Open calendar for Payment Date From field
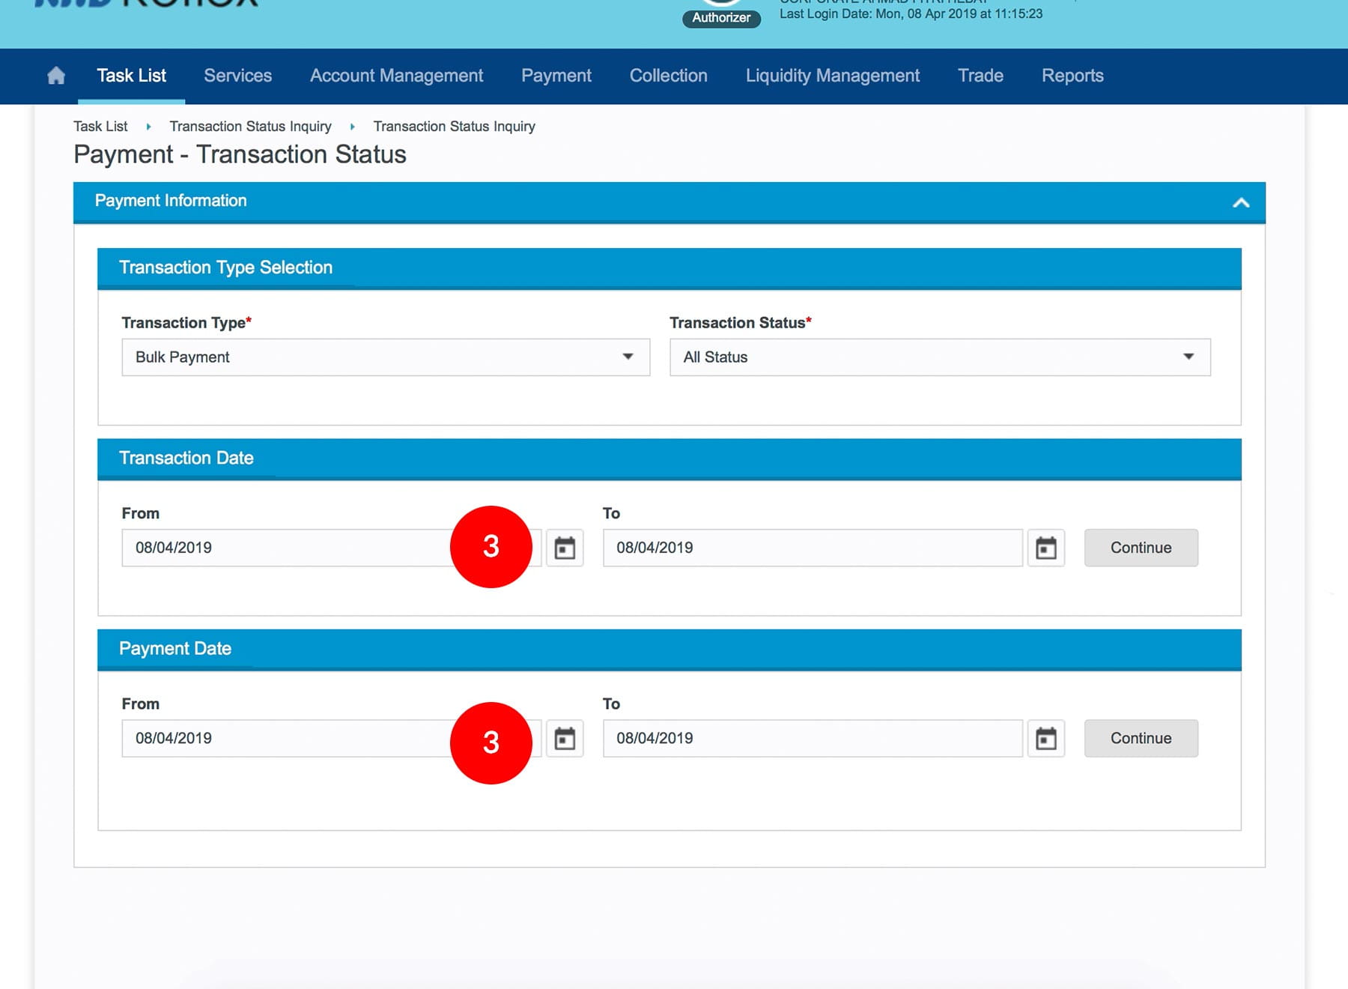1348x989 pixels. pos(565,739)
